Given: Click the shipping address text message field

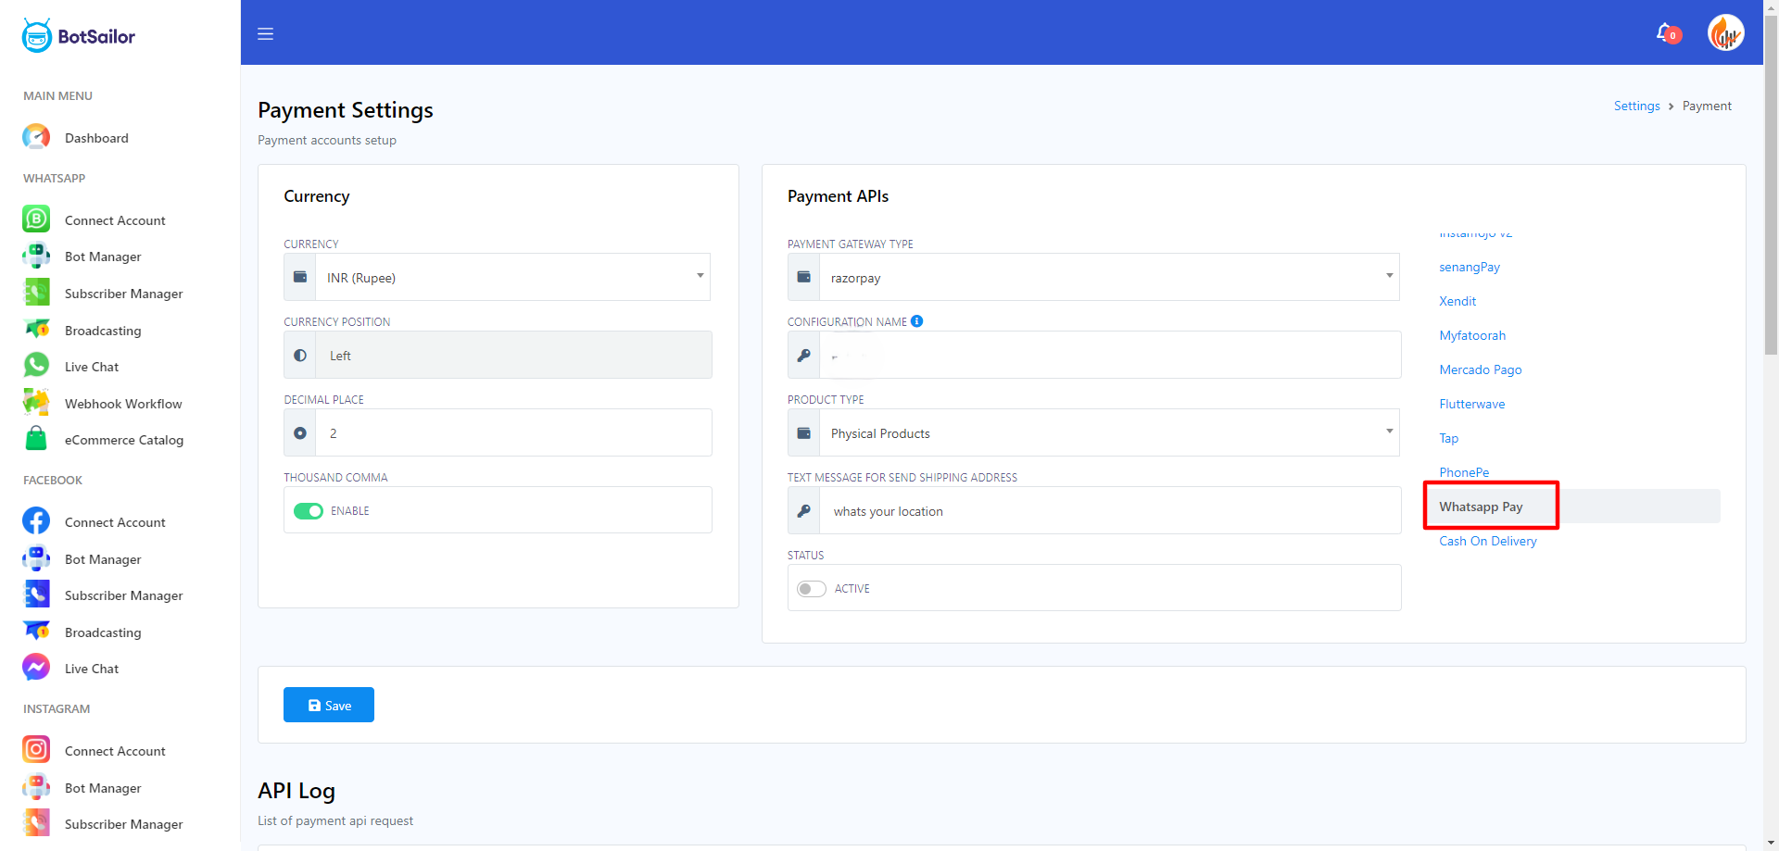Looking at the screenshot, I should [x=1108, y=511].
